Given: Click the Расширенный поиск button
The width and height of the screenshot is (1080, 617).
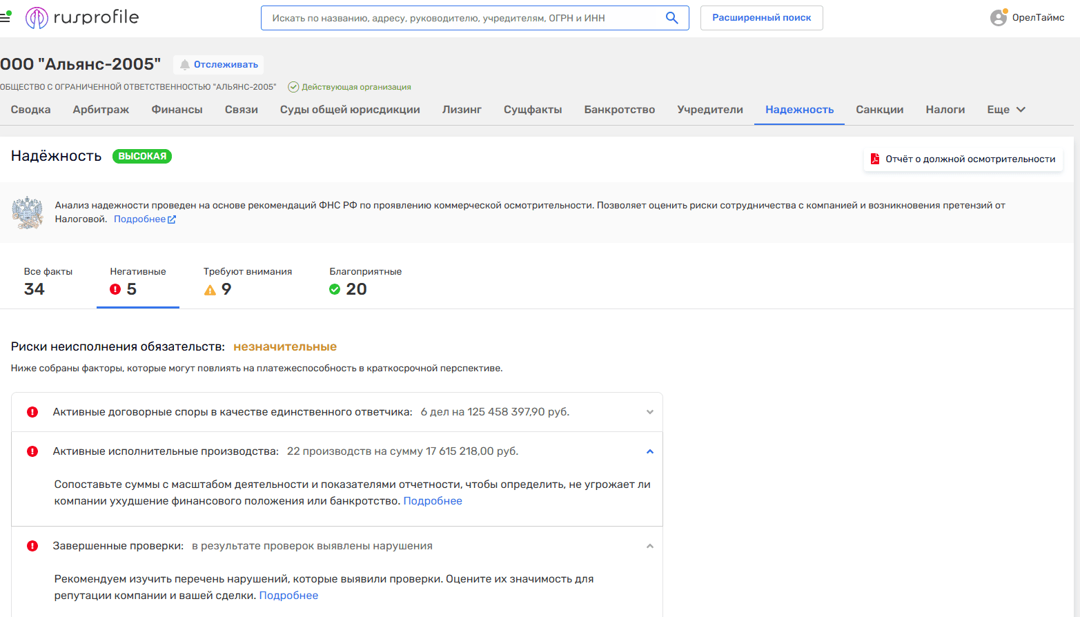Looking at the screenshot, I should coord(761,18).
